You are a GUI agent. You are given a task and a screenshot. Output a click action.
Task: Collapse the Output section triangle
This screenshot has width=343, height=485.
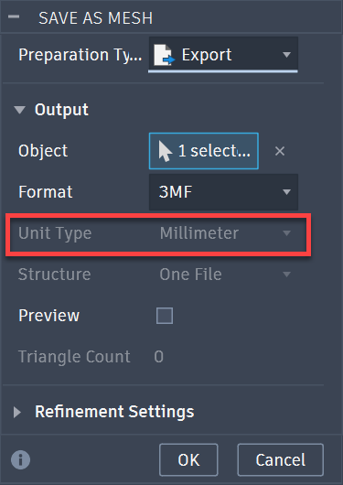pyautogui.click(x=20, y=110)
